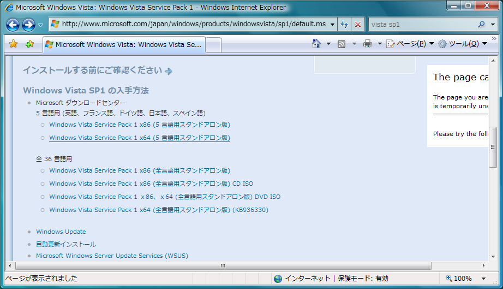The image size is (503, 289).
Task: Click the horizontal scrollbar thumb
Action: pos(223,266)
